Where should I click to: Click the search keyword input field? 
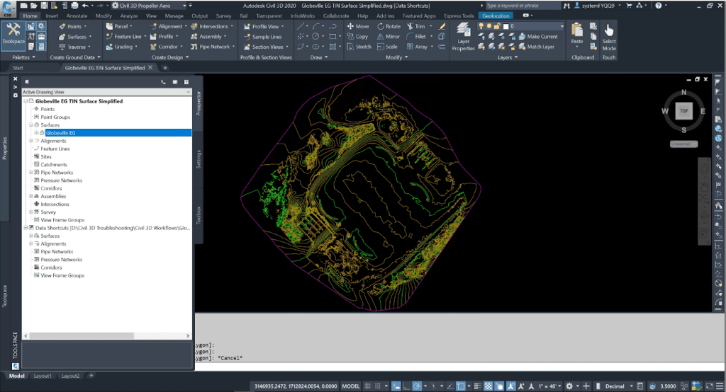click(521, 6)
